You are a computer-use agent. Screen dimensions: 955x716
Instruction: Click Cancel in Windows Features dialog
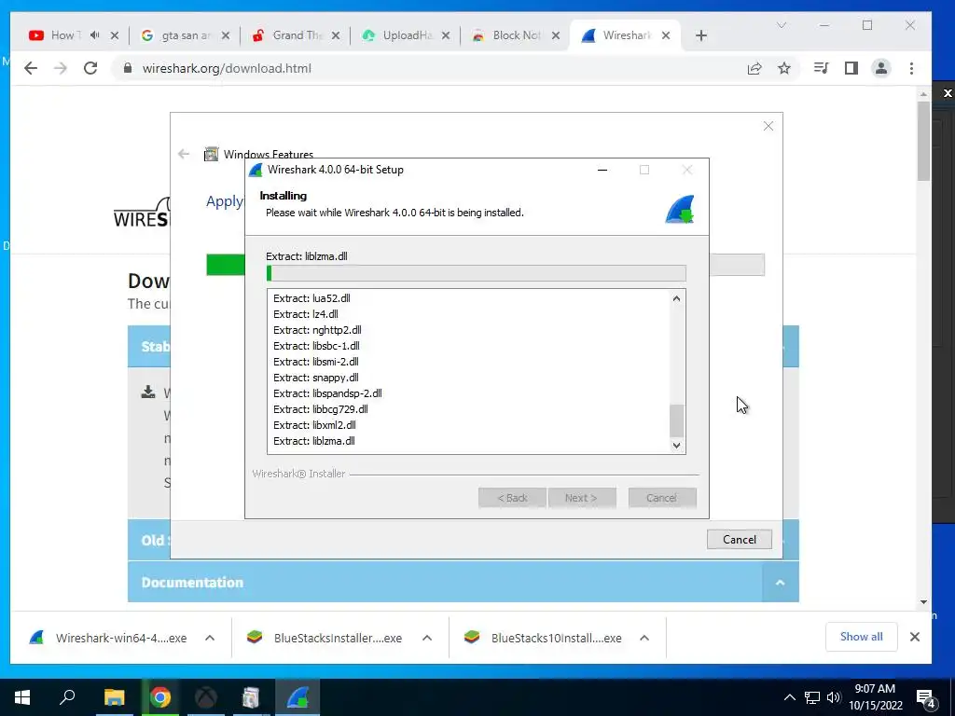coord(739,540)
